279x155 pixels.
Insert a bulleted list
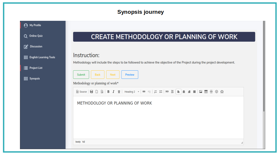point(161,92)
